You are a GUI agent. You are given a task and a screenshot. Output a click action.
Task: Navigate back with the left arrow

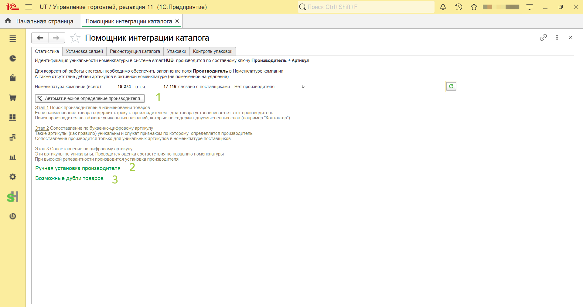[x=40, y=38]
